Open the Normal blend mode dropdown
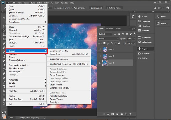 108,39
